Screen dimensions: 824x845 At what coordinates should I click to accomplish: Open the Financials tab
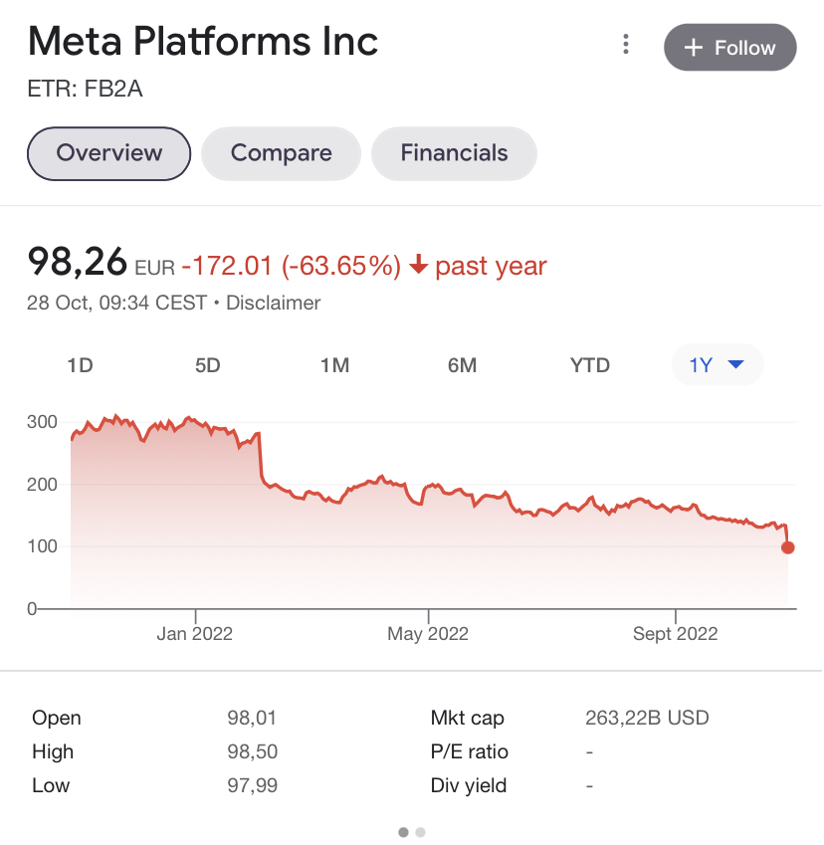[455, 153]
